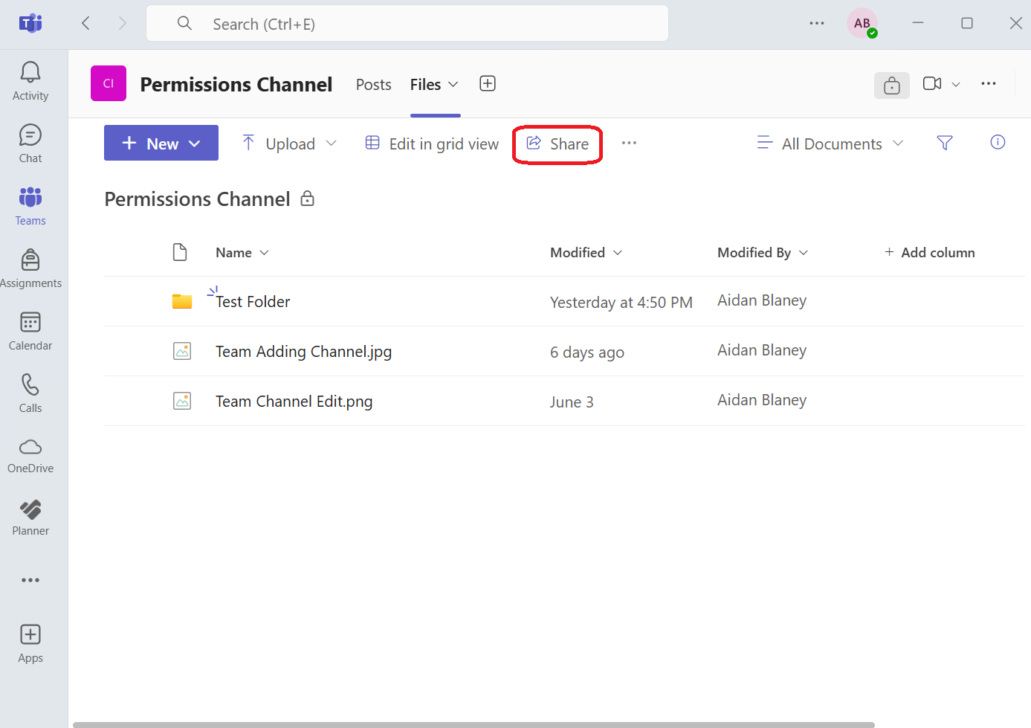Open more channel options ellipsis

[x=989, y=83]
